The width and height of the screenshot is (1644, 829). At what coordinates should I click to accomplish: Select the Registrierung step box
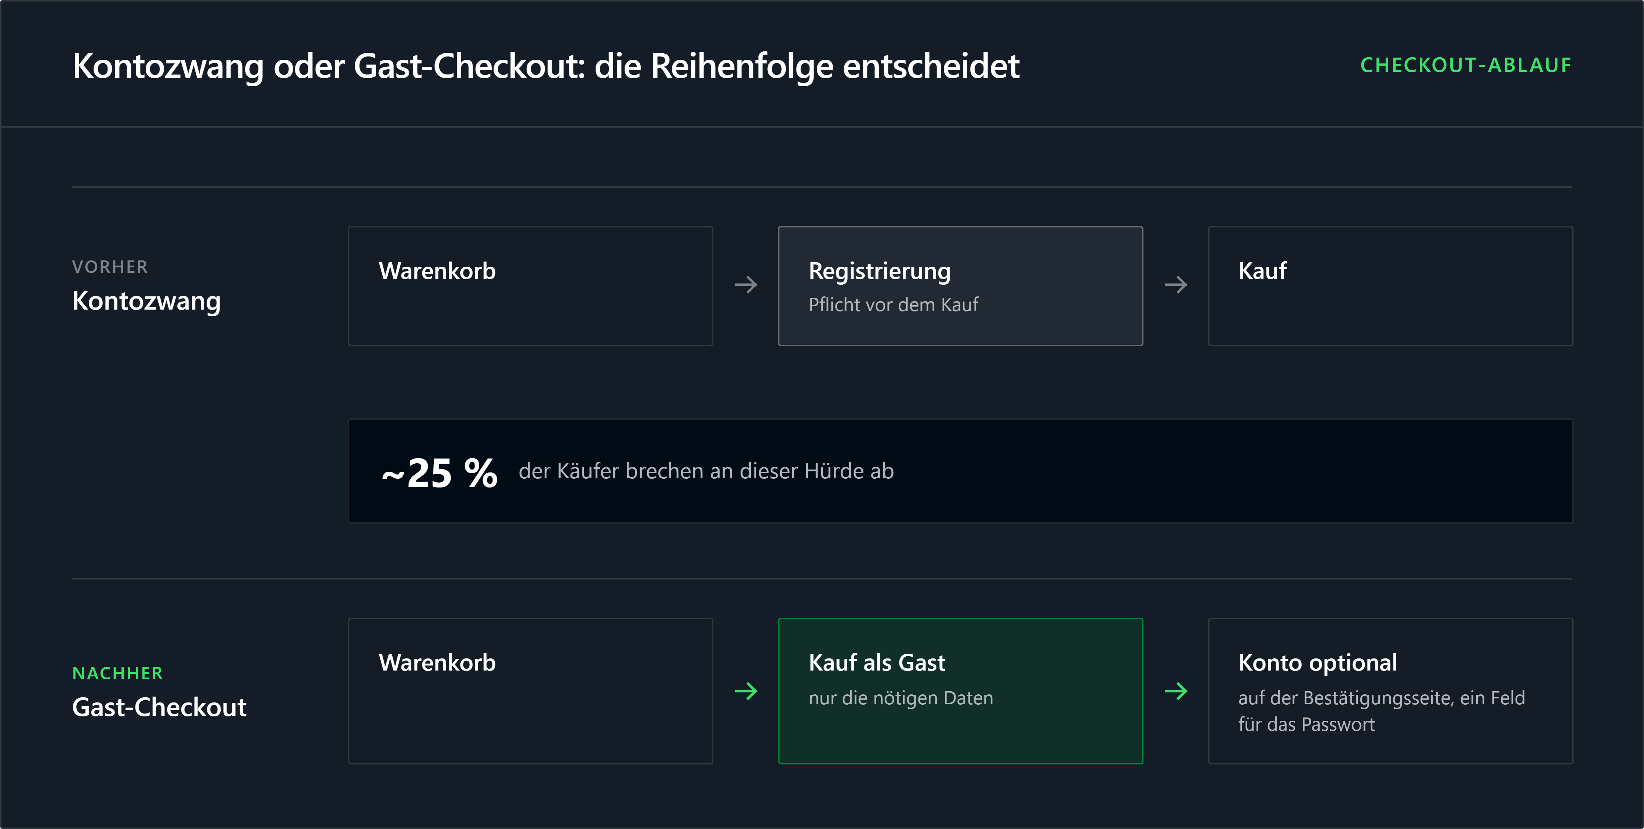point(960,286)
